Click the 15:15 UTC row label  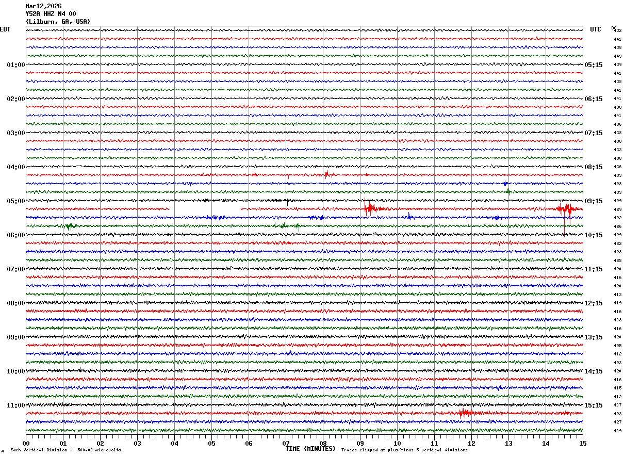pos(593,405)
